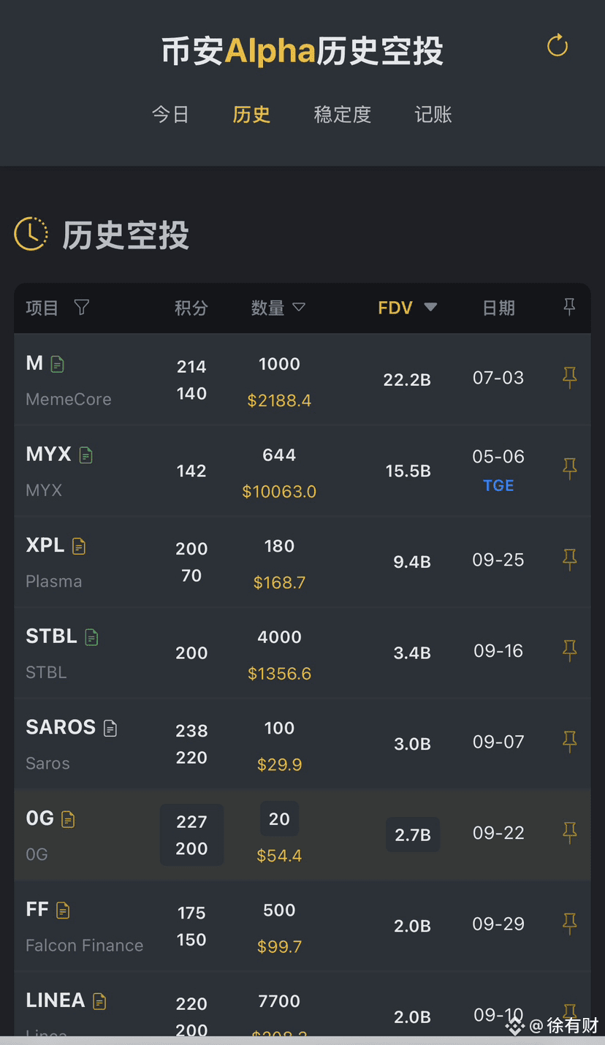605x1045 pixels.
Task: Open the document icon beside LINEA
Action: (x=99, y=1002)
